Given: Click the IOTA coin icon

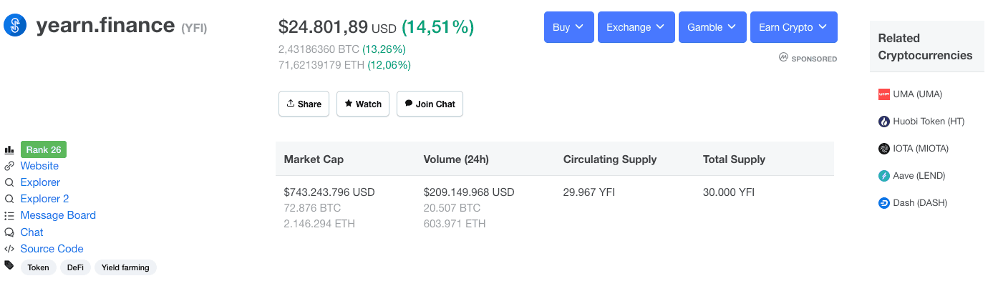Looking at the screenshot, I should [883, 149].
